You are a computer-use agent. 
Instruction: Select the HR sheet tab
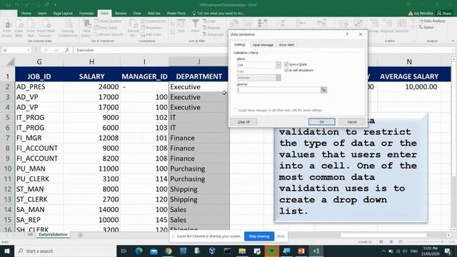pyautogui.click(x=30, y=235)
